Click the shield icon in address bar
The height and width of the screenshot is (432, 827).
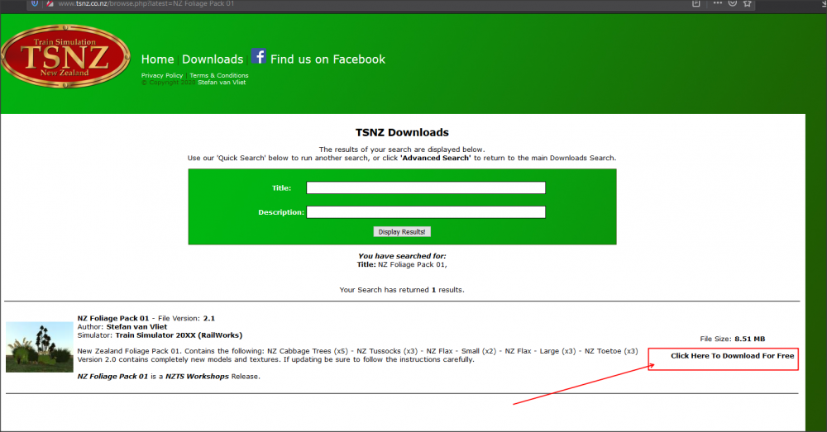point(35,4)
